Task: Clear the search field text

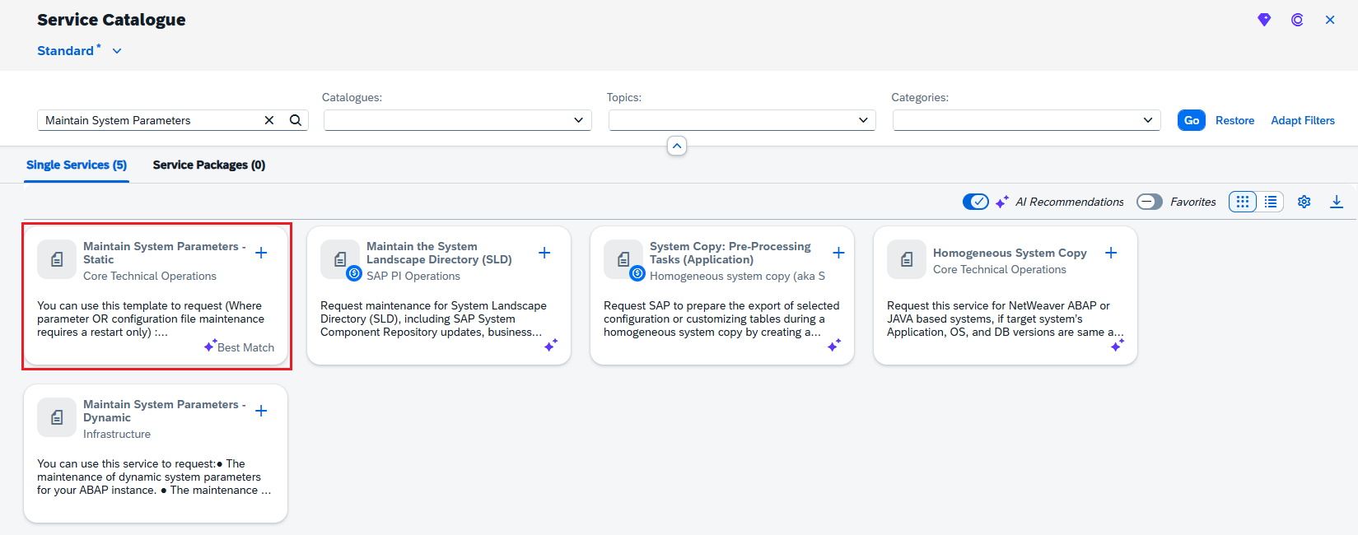Action: coord(269,120)
